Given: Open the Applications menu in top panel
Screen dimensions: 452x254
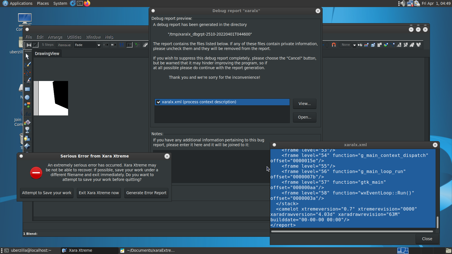Looking at the screenshot, I should [18, 3].
